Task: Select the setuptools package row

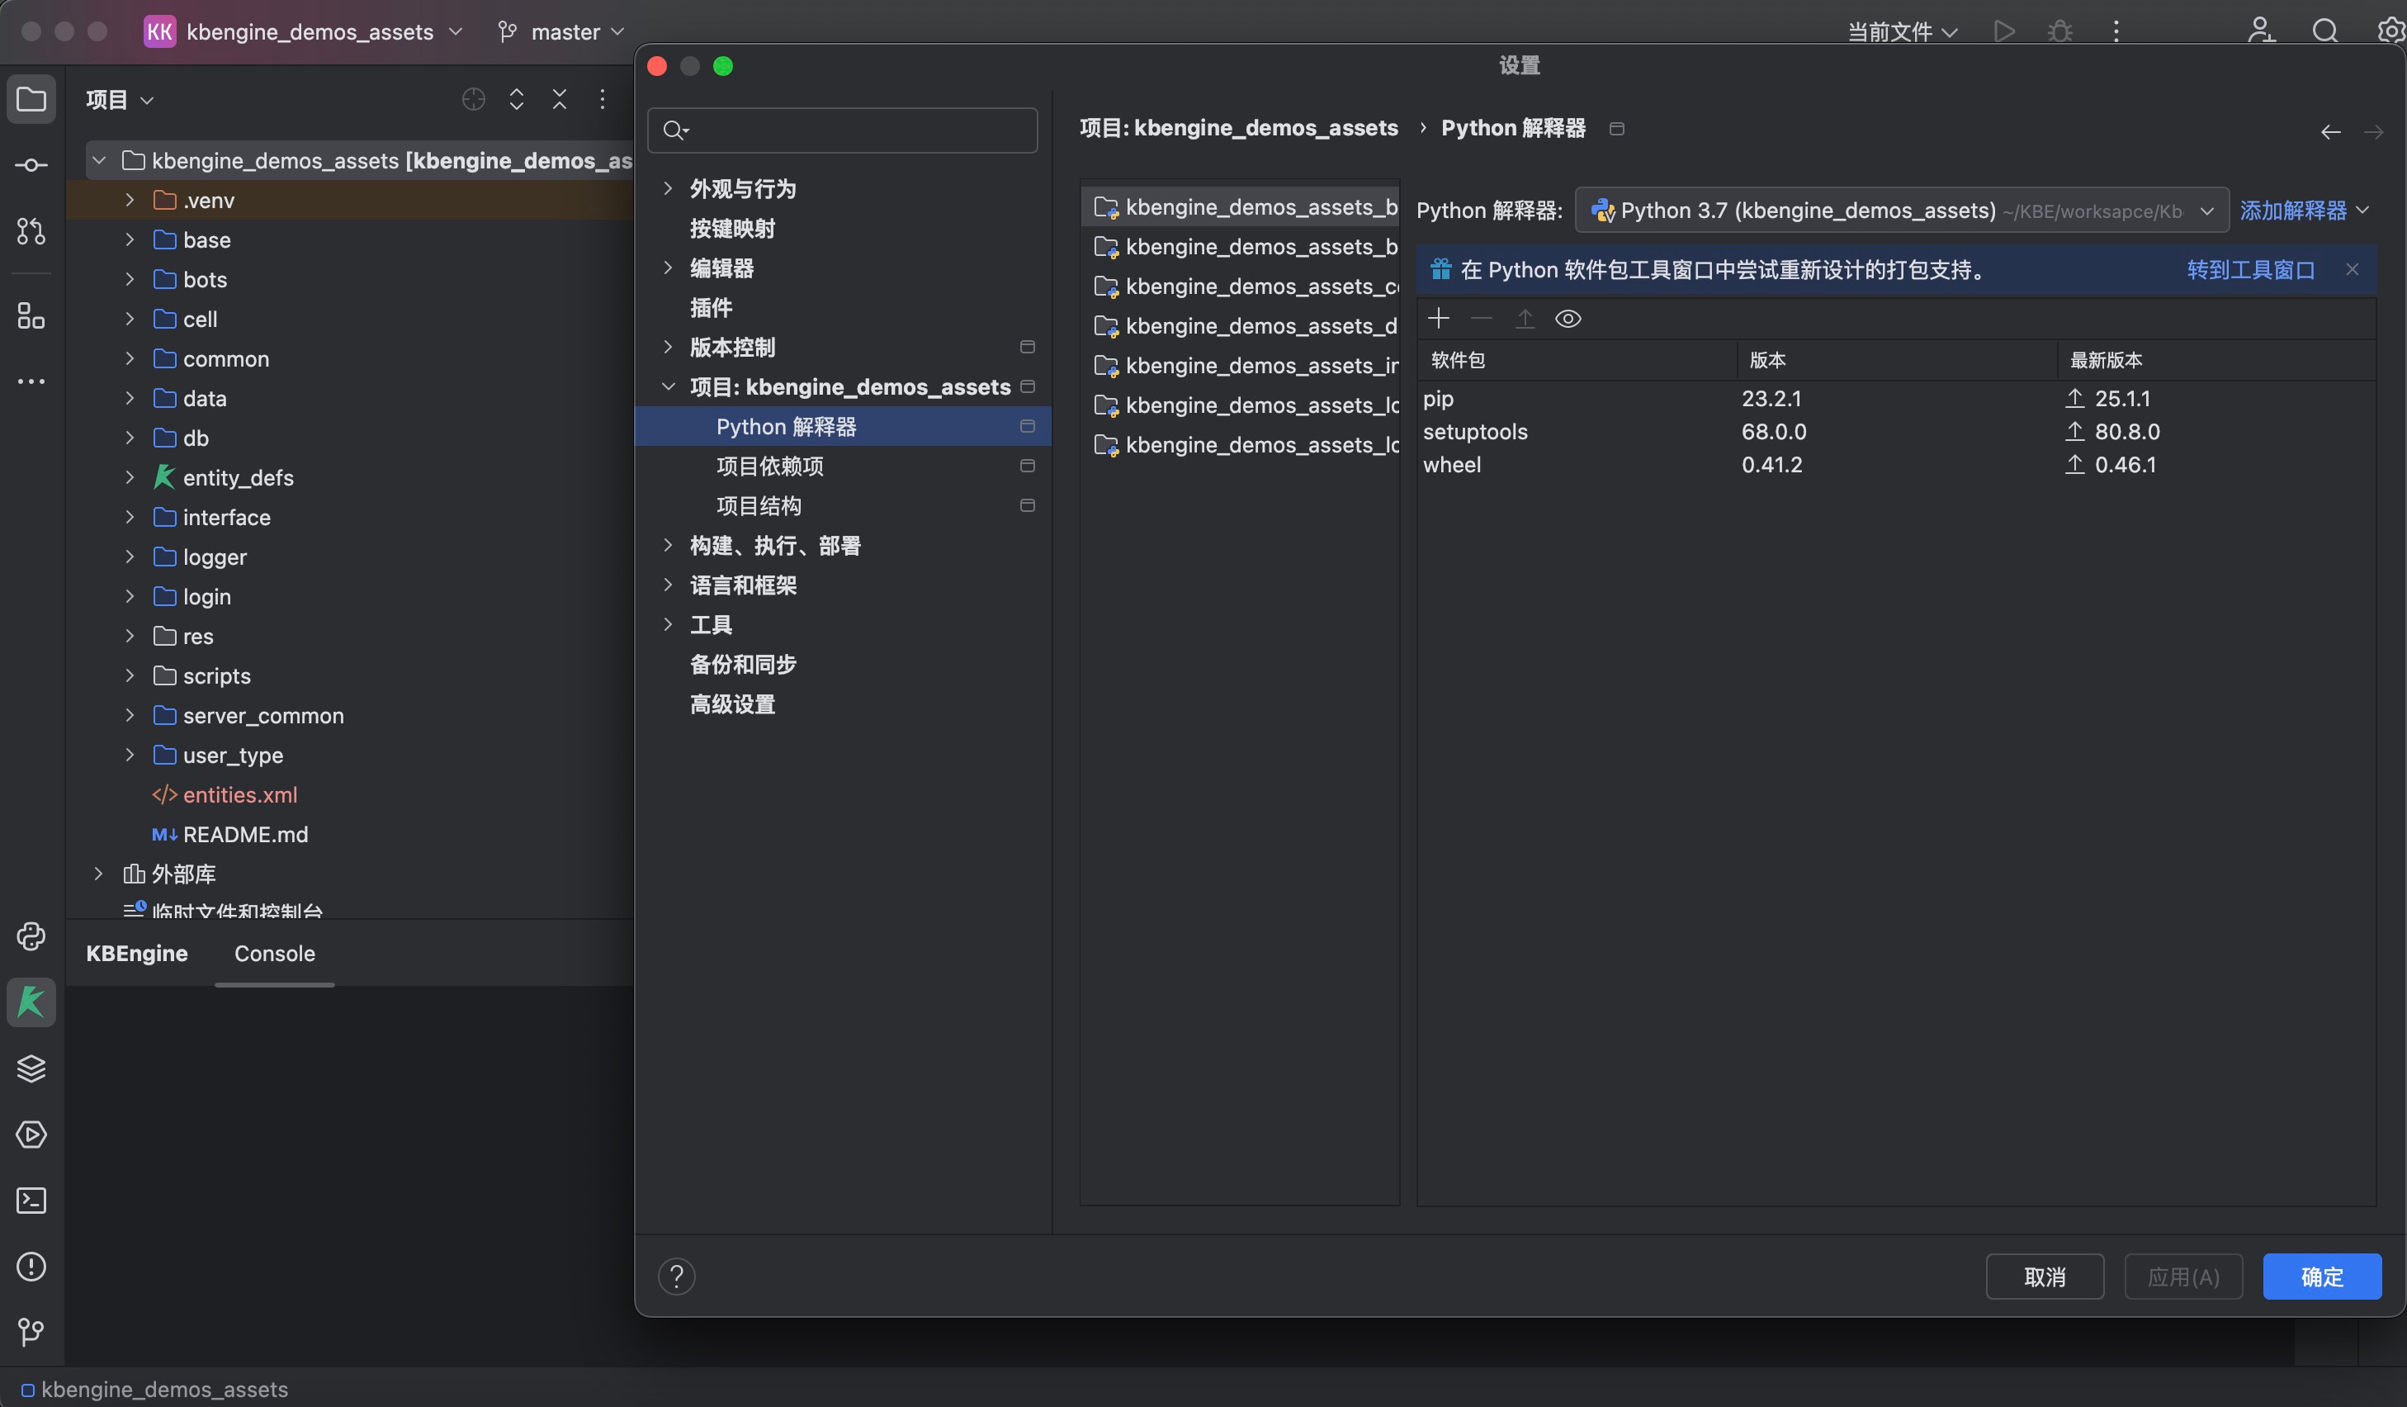Action: 1475,432
